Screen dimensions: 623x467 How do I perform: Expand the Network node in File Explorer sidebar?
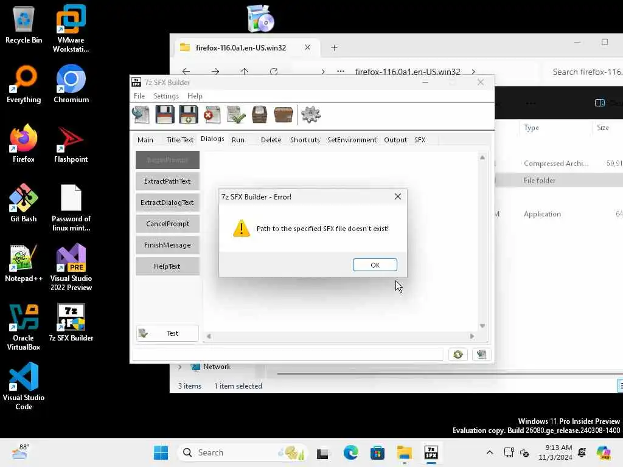coord(180,367)
